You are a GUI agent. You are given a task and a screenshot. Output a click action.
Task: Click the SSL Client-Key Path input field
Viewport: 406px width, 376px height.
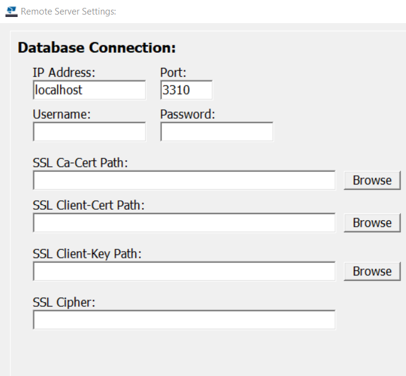pos(184,271)
